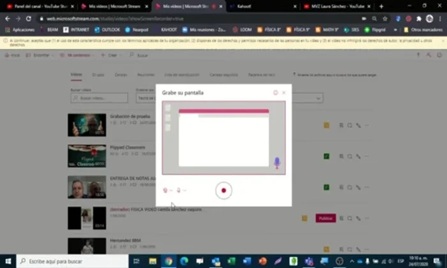Open 'ENTREGA DE NOTAS' video thumbnail
Viewport: 447px width, 268px height.
click(x=87, y=187)
